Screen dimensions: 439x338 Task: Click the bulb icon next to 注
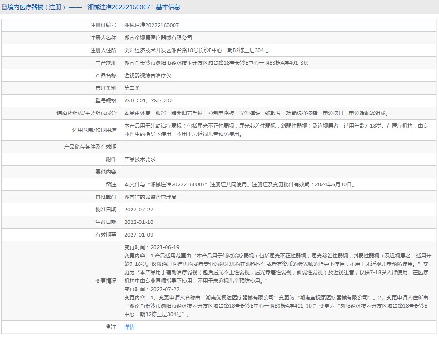[x=109, y=327]
